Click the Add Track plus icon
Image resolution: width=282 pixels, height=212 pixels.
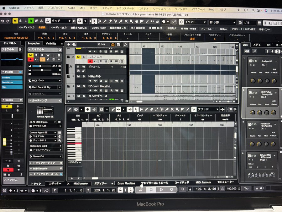tap(69, 44)
